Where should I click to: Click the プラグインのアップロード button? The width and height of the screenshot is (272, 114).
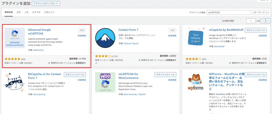click(x=46, y=3)
